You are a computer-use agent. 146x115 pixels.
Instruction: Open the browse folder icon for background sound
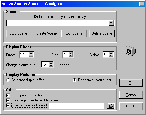(110, 106)
